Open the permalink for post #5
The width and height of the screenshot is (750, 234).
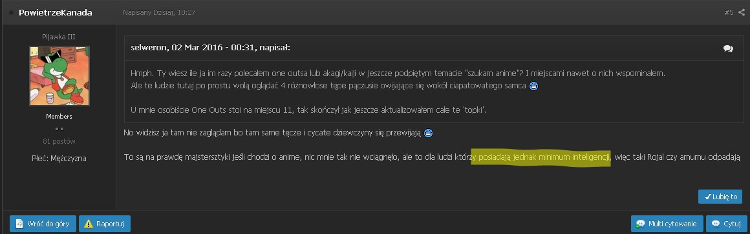click(x=729, y=12)
